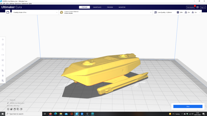Select the Rotate tool in sidebar
The height and width of the screenshot is (116, 207).
[x=3, y=50]
